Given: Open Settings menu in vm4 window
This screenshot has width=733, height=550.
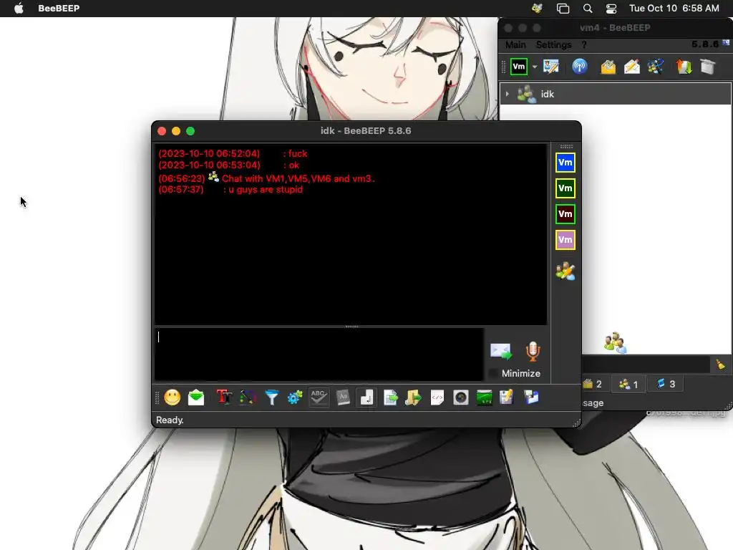Looking at the screenshot, I should click(553, 44).
